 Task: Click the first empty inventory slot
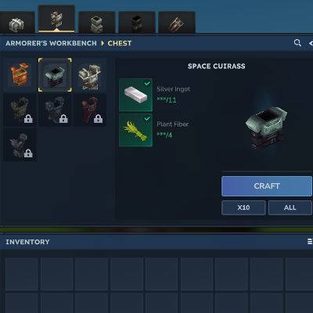[22, 274]
